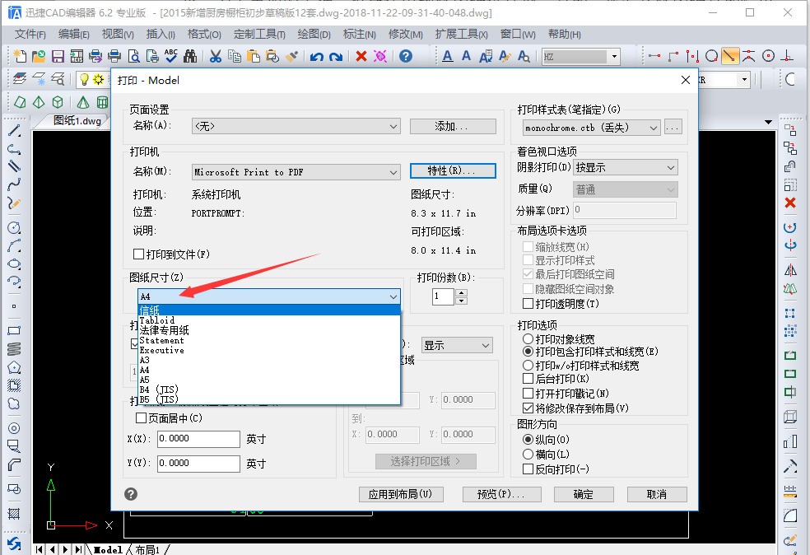Click the cylinder 3D solid icon
Screen dimensions: 810x555
point(102,102)
